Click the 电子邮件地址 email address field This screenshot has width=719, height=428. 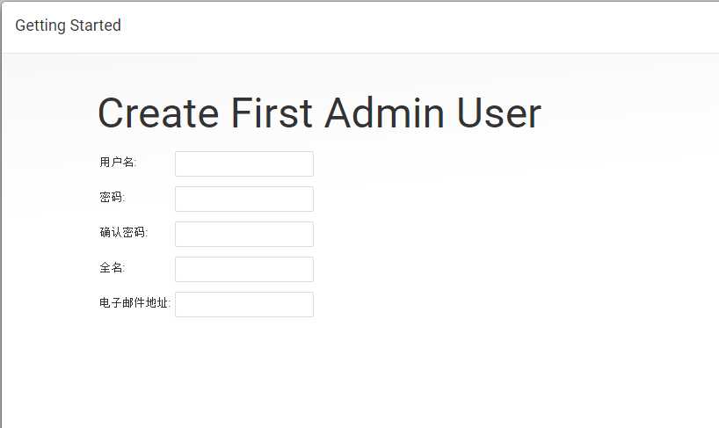click(x=244, y=304)
